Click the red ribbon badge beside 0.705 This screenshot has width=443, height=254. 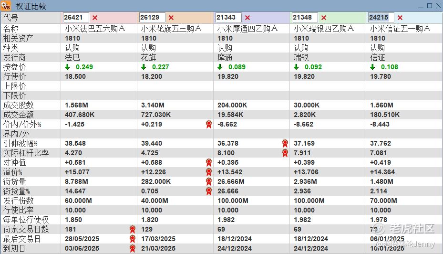[x=209, y=191]
